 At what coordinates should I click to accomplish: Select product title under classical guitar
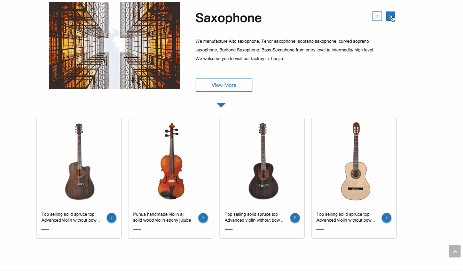pyautogui.click(x=345, y=217)
